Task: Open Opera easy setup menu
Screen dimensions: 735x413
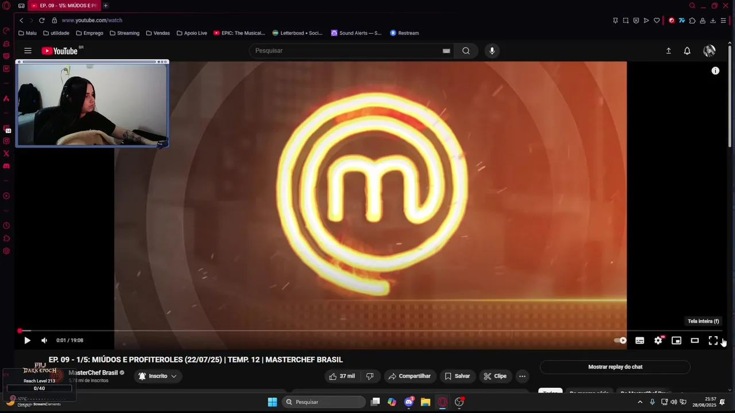Action: (724, 20)
